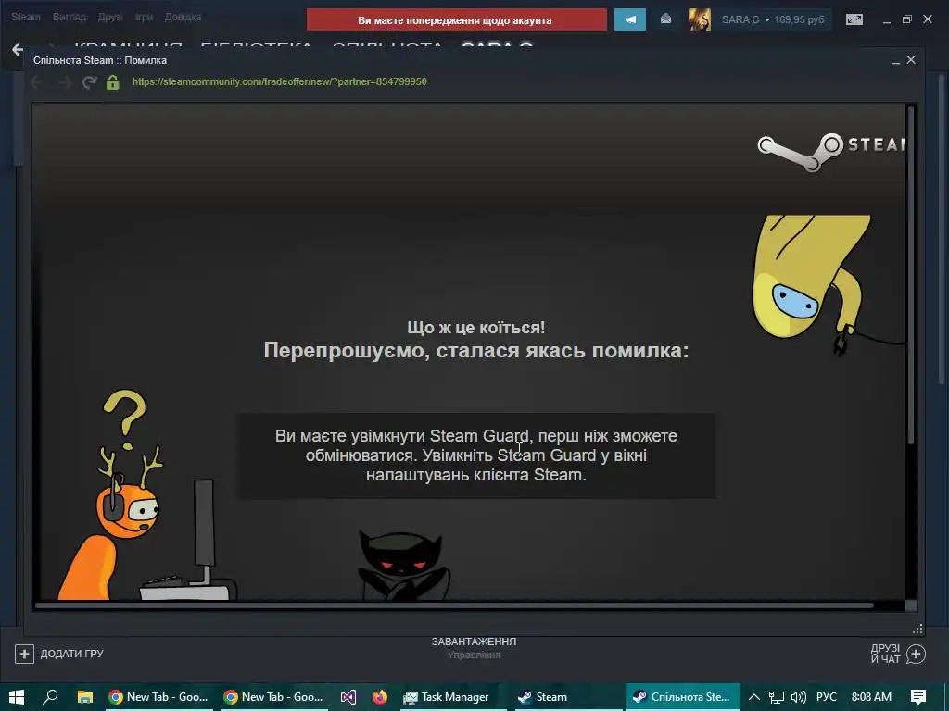949x711 pixels.
Task: Click the ДОДАТИ ГРУ label
Action: click(72, 654)
